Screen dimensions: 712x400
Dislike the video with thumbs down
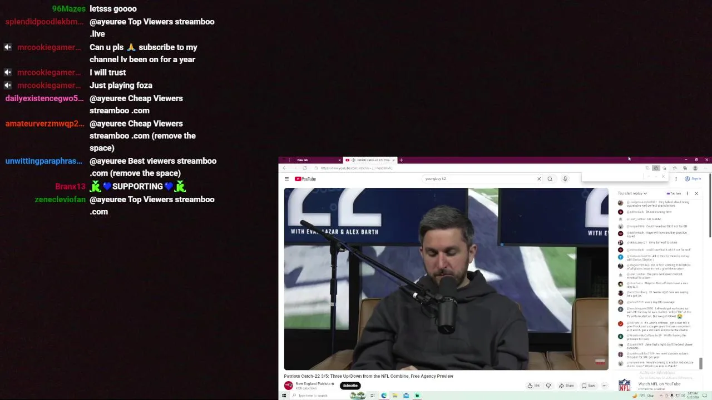pos(548,386)
